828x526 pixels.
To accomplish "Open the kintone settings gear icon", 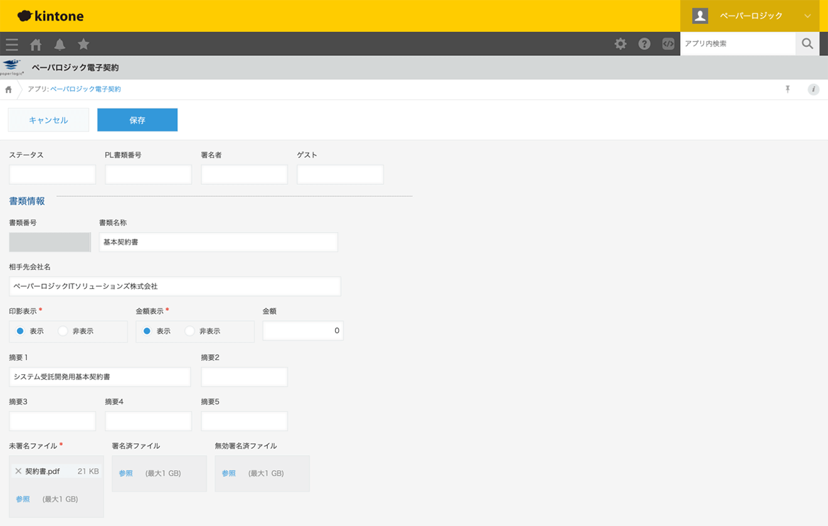I will click(x=620, y=44).
